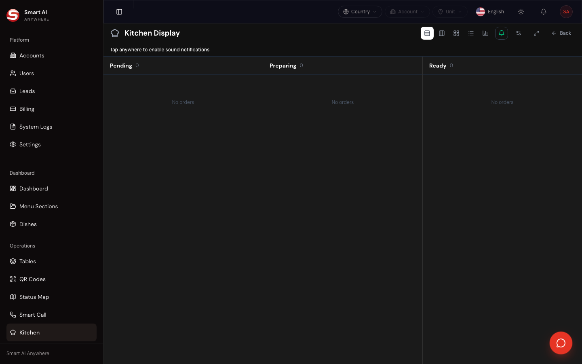Expand Kitchen Display to fullscreen
This screenshot has height=364, width=582.
pyautogui.click(x=536, y=33)
